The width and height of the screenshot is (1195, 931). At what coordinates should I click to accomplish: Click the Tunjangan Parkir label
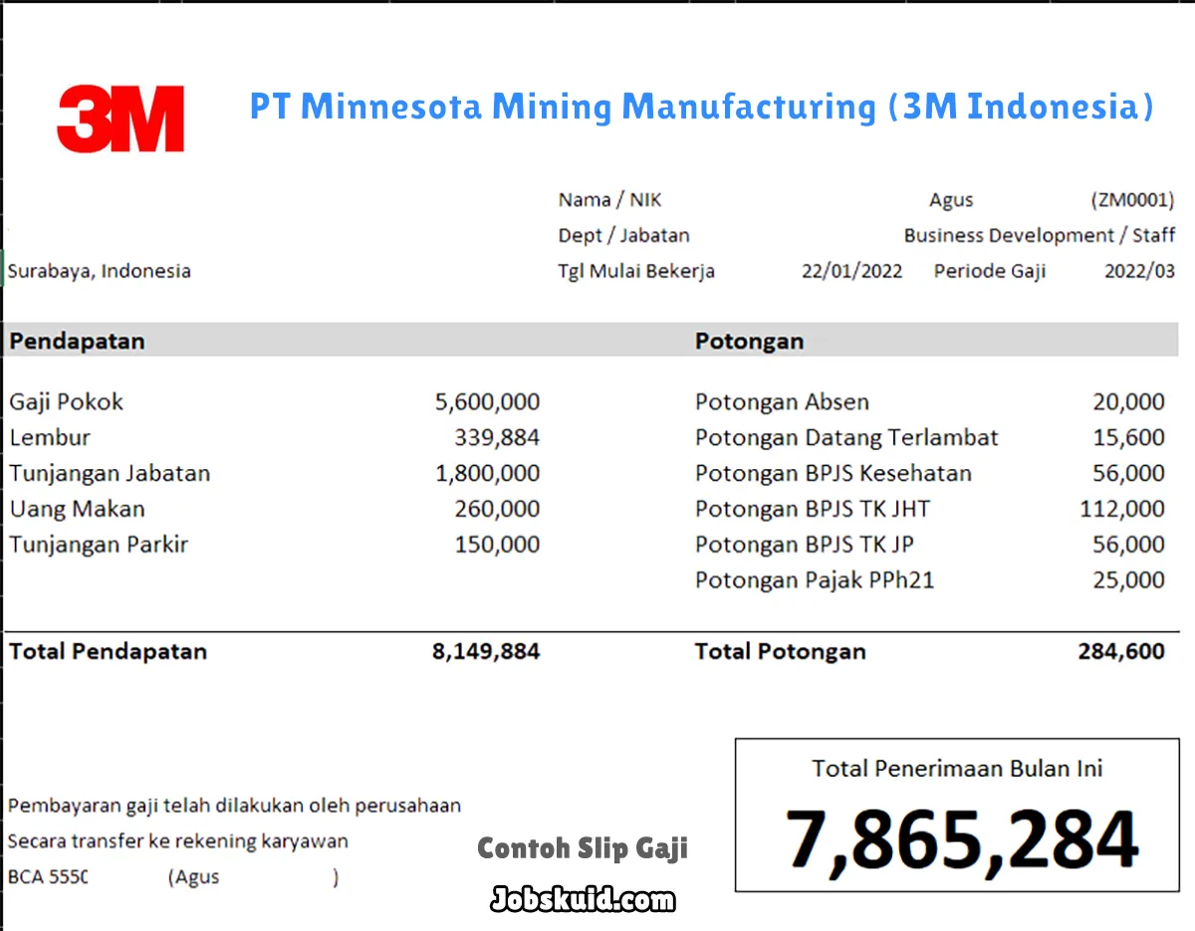[x=99, y=545]
